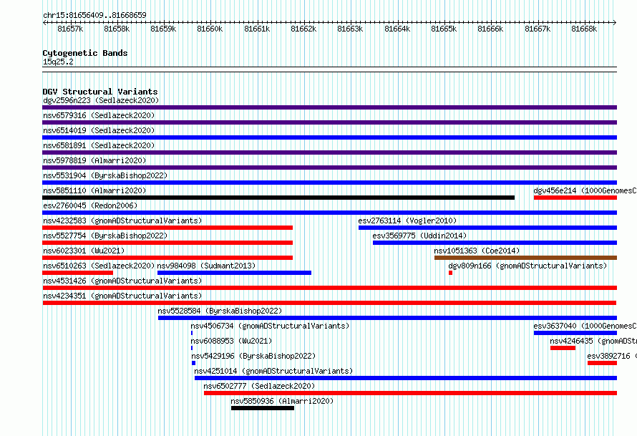
Task: Select the nsv984098 (Sudmant2013) label
Action: click(206, 266)
